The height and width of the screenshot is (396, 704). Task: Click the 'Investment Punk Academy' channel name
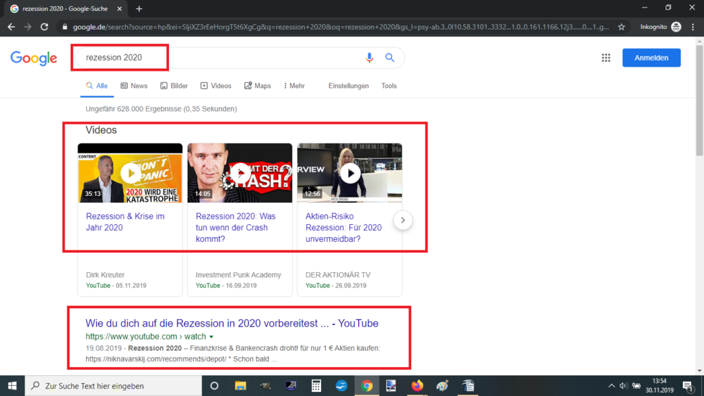pos(239,275)
